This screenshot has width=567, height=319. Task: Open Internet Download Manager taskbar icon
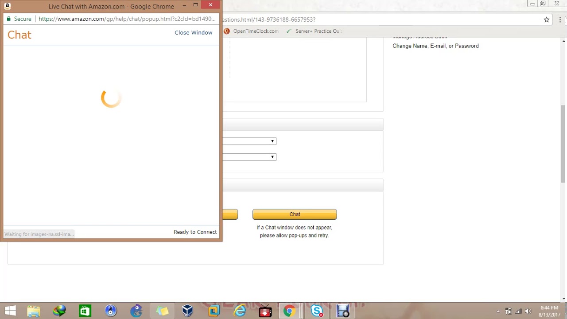[x=59, y=311]
